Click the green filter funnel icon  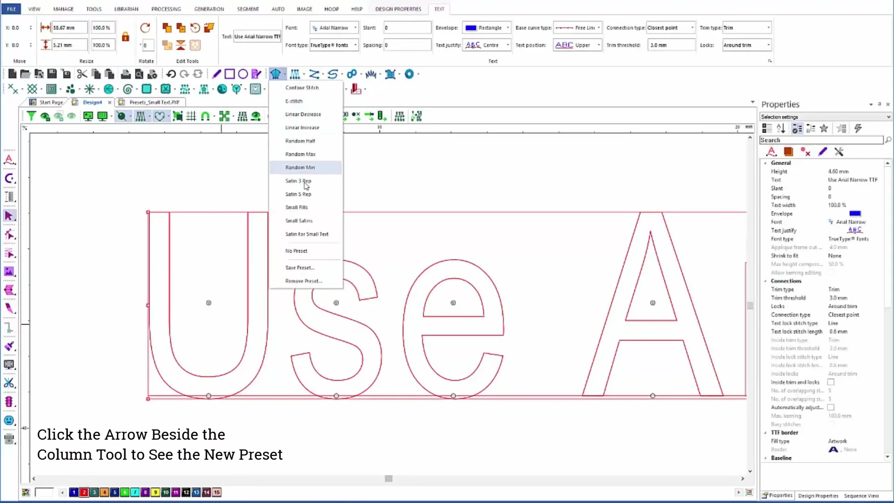[x=31, y=116]
